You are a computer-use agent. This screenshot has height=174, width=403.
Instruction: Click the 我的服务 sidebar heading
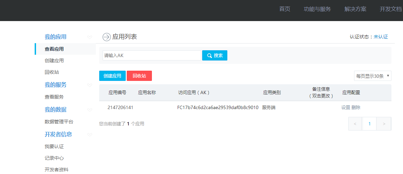coord(55,85)
